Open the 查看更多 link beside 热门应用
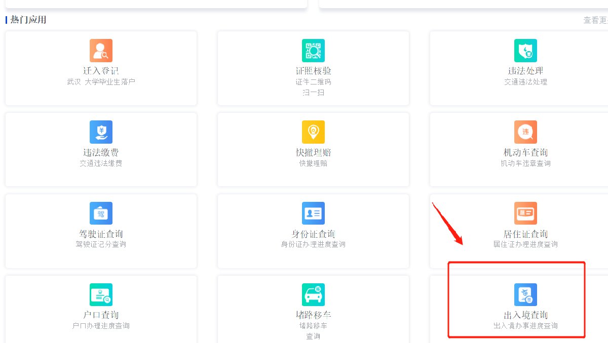This screenshot has width=608, height=343. (595, 20)
